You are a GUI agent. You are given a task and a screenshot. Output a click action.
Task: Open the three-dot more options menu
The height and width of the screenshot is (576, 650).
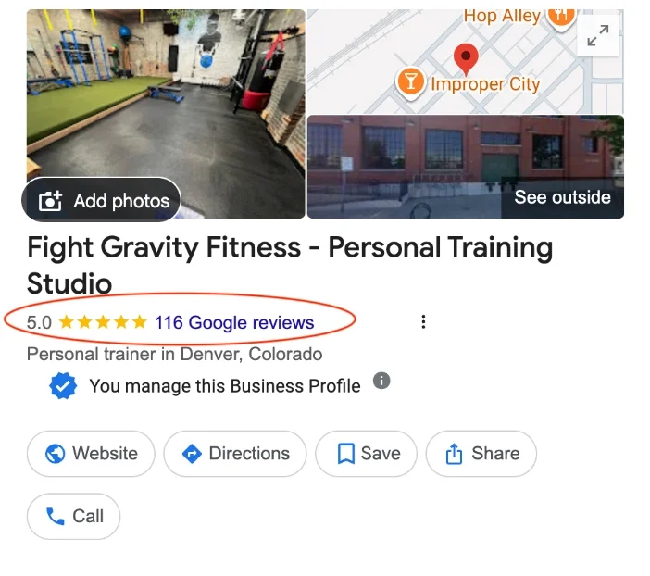click(x=423, y=321)
